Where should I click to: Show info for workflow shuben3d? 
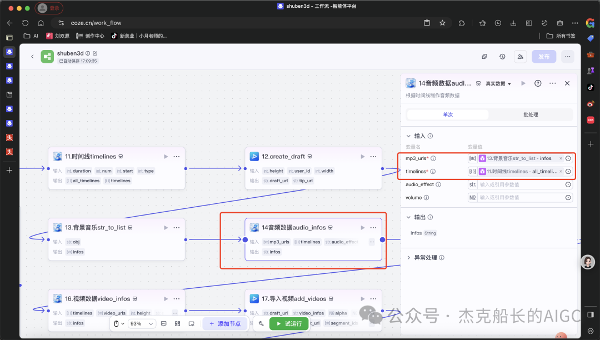click(x=88, y=53)
